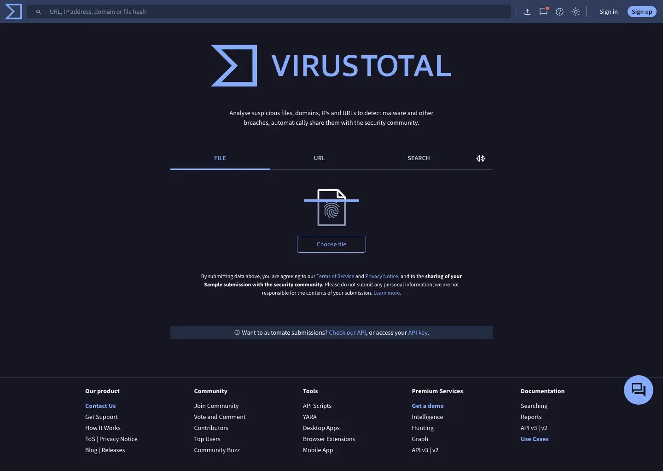
Task: Select the FILE tab
Action: click(x=220, y=158)
